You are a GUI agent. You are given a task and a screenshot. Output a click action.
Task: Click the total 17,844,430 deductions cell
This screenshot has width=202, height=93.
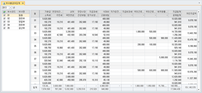(175, 89)
